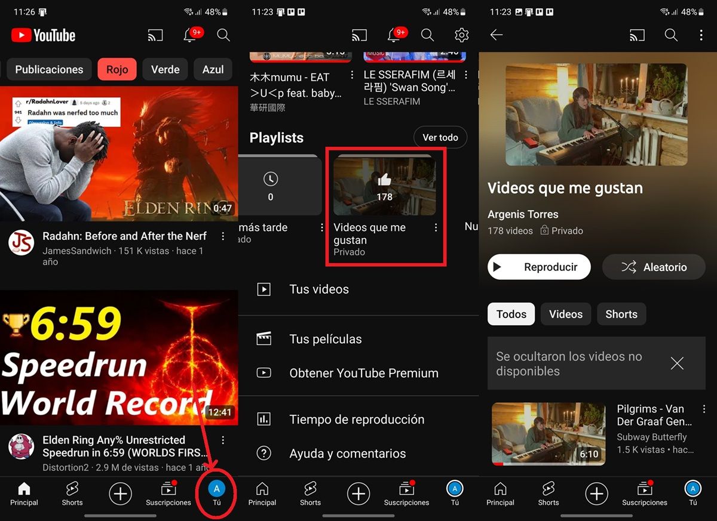Tap the YouTube logo in the left screen
This screenshot has height=521, width=717.
pos(43,36)
